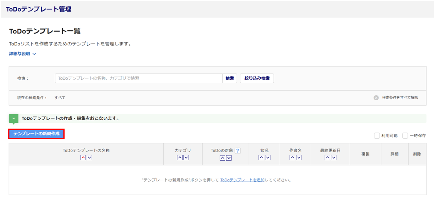Open 絞り込み検索 filter search

point(257,78)
